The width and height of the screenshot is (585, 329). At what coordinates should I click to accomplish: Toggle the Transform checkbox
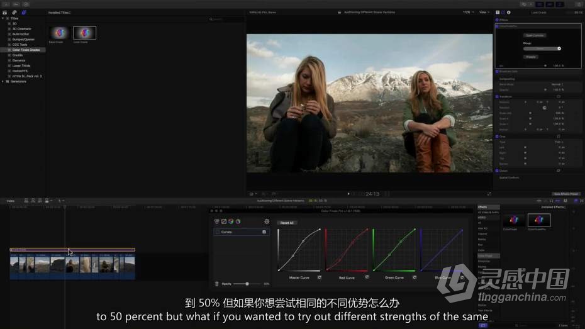pos(497,97)
